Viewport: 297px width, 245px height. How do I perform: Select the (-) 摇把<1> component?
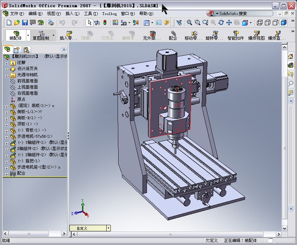click(29, 161)
